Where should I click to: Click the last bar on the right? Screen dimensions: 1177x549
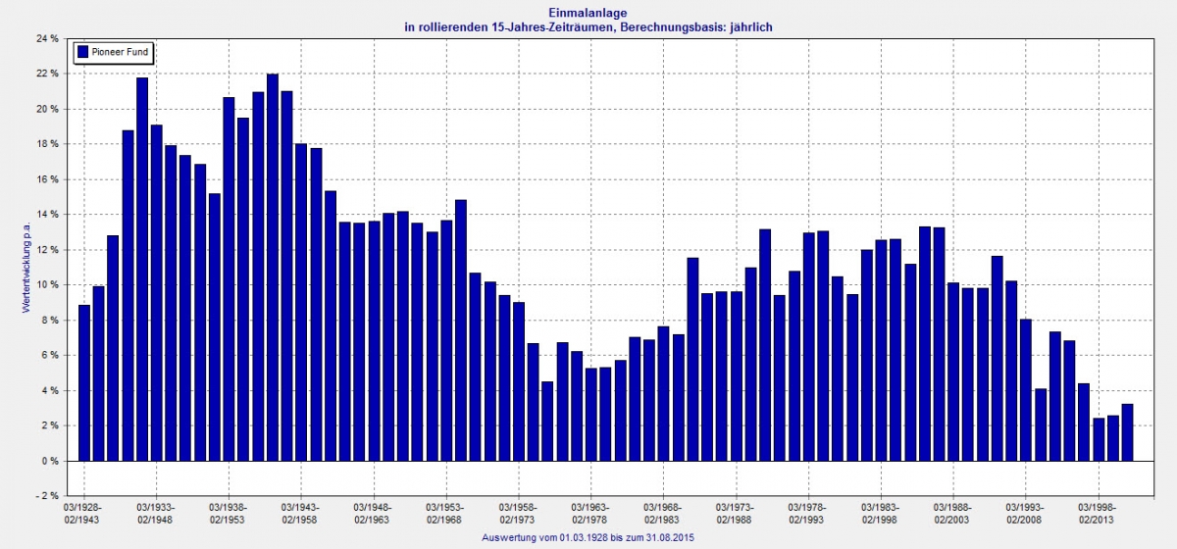pos(1127,431)
